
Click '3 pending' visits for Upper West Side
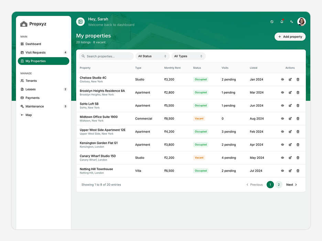pyautogui.click(x=228, y=131)
